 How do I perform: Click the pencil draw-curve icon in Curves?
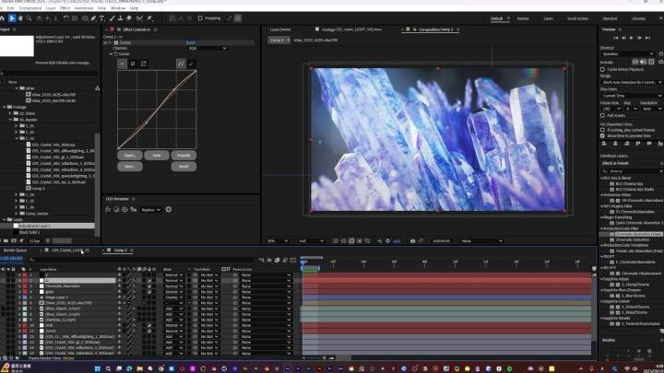191,64
